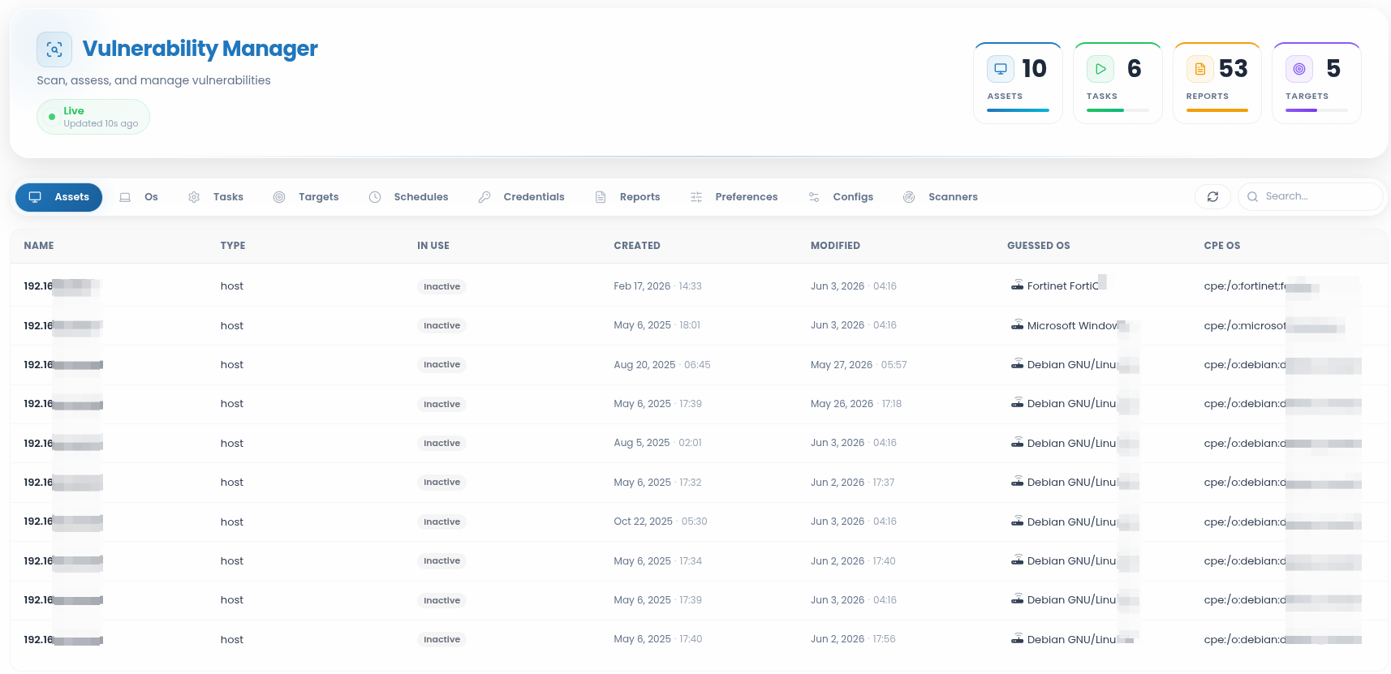Sort by the TYPE column header
Viewport: 1391px width, 674px height.
pyautogui.click(x=233, y=246)
